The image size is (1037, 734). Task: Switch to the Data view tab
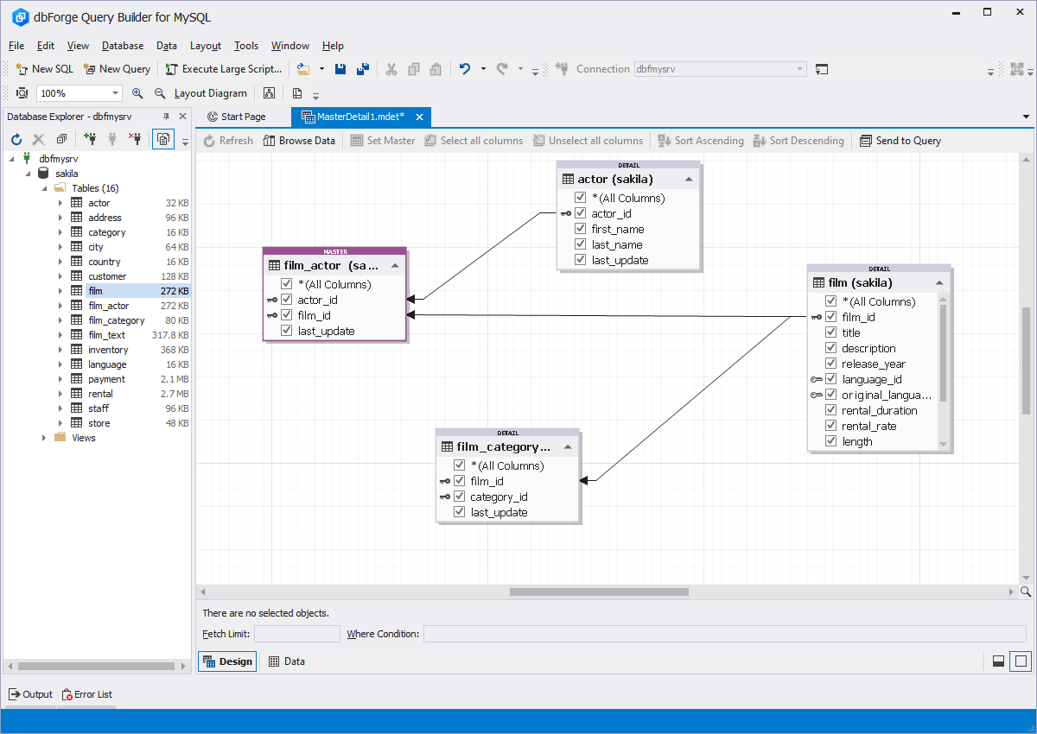tap(286, 661)
